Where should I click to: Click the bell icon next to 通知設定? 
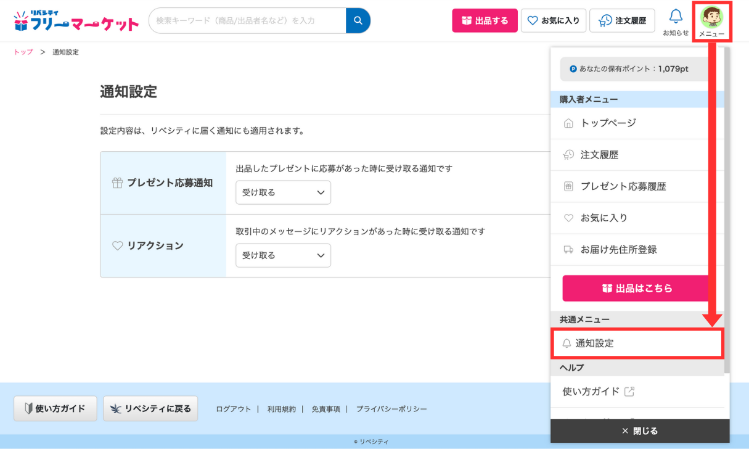point(567,343)
